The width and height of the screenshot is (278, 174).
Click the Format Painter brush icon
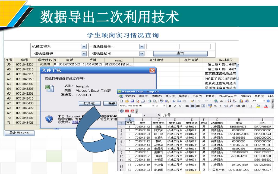(x=192, y=101)
